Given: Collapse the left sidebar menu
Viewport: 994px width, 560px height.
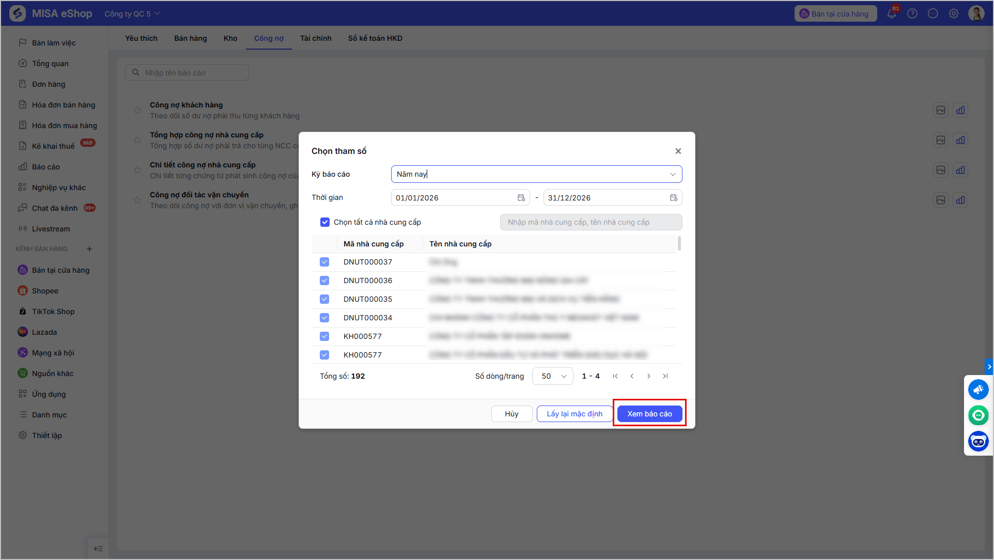Looking at the screenshot, I should tap(98, 549).
